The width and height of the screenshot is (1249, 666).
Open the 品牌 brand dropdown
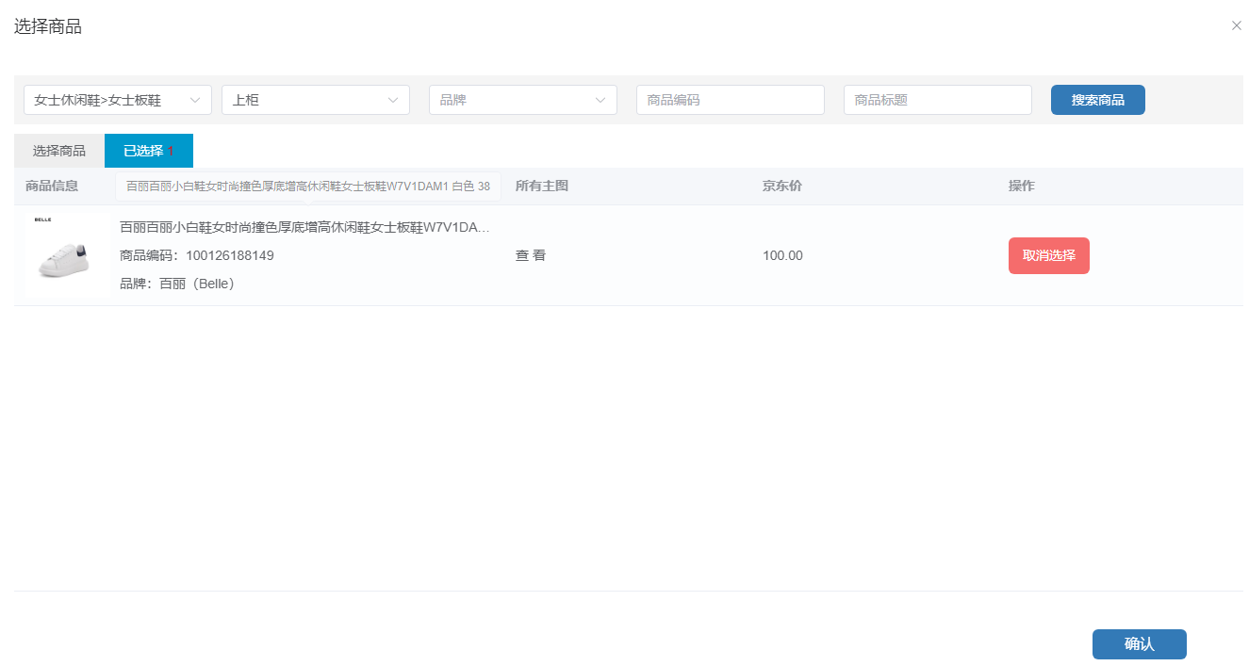pos(522,100)
